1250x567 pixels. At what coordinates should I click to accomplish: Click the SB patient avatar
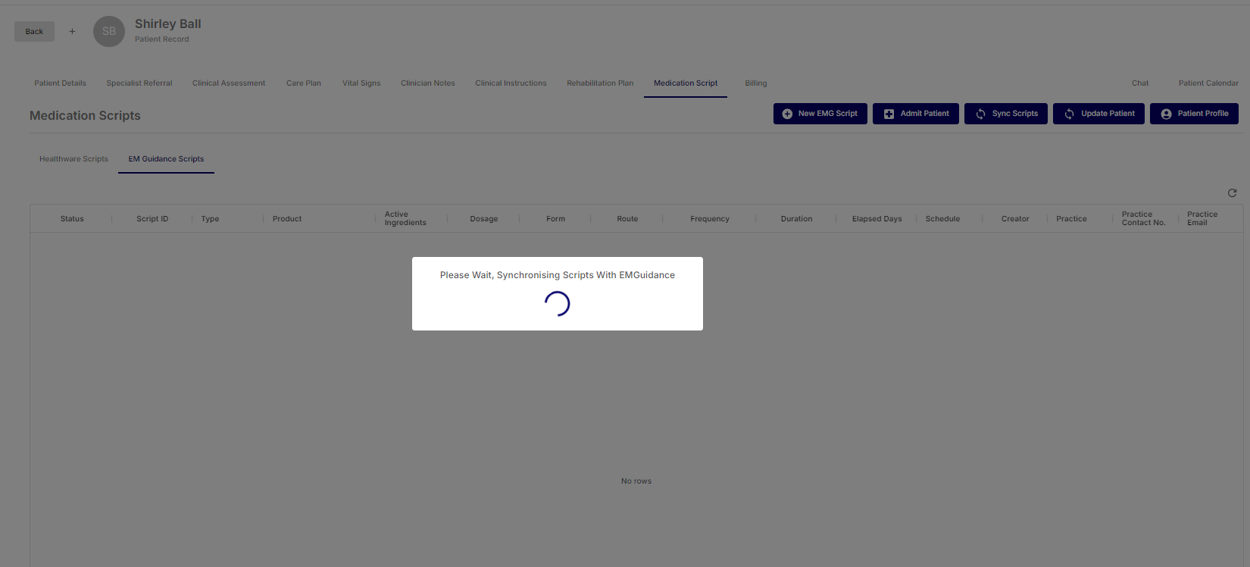109,32
